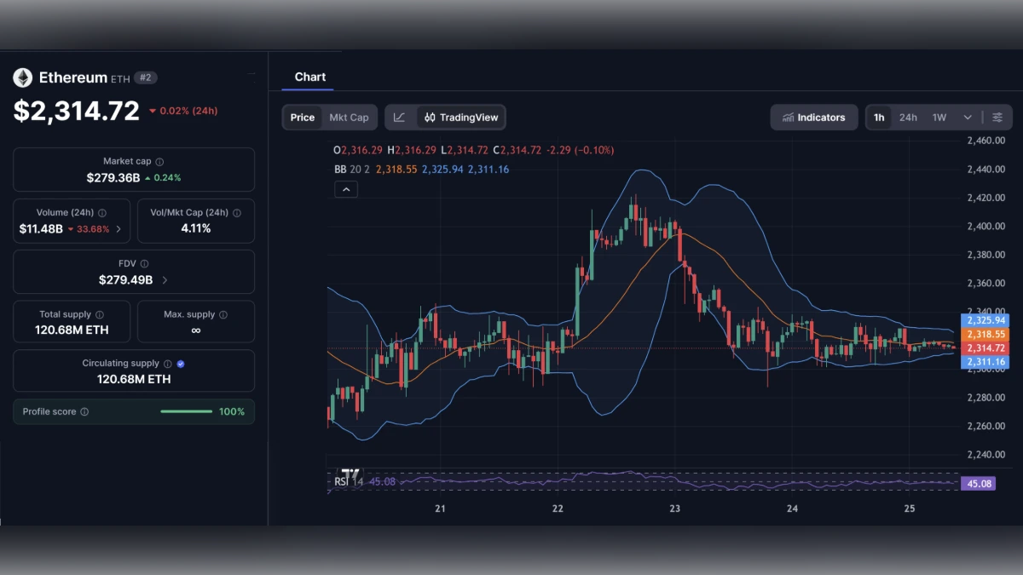Click the Market cap info icon
Screen dimensions: 1023x575
159,160
